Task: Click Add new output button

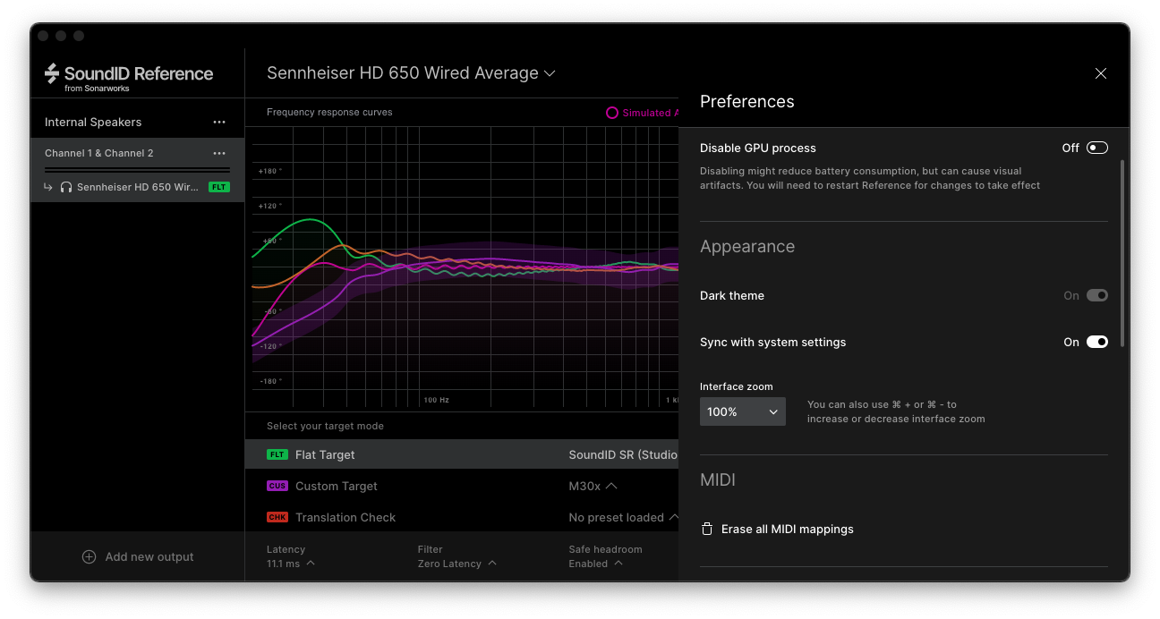Action: 137,557
